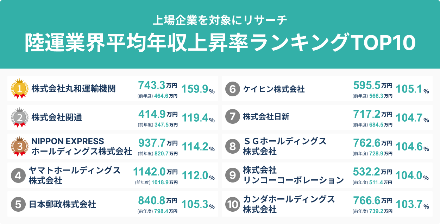
Task: Click the title 陸運業界平均年収上昇率ランキングTOP10
Action: [x=220, y=43]
